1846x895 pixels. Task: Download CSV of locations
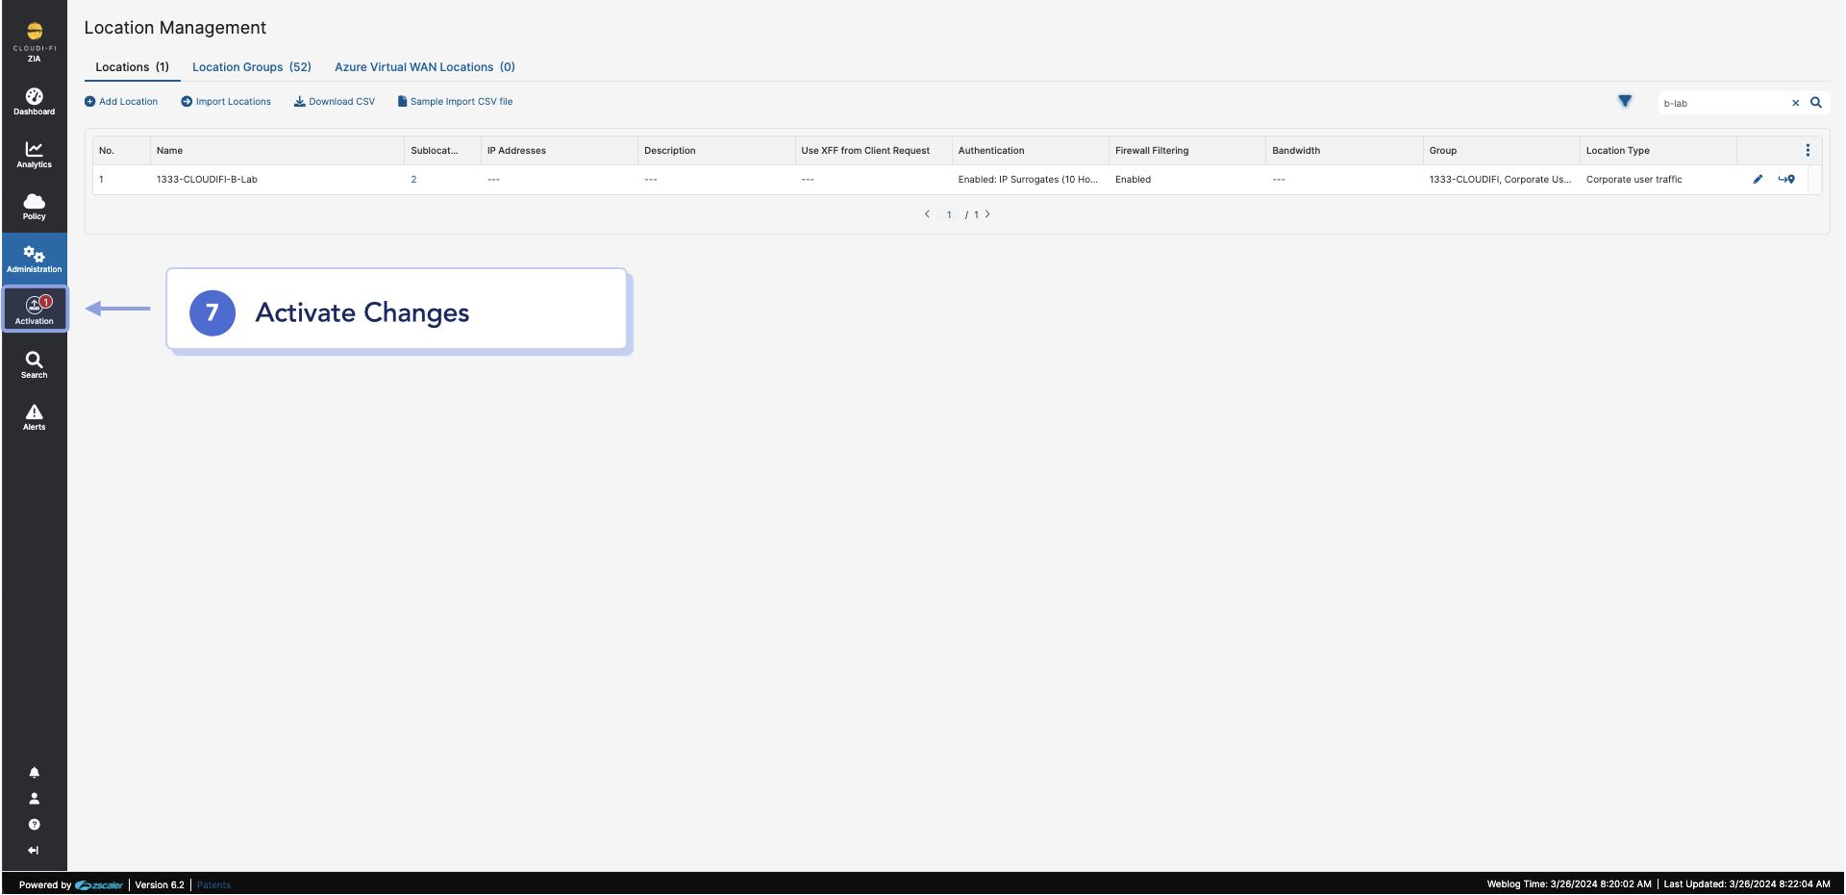pyautogui.click(x=335, y=101)
